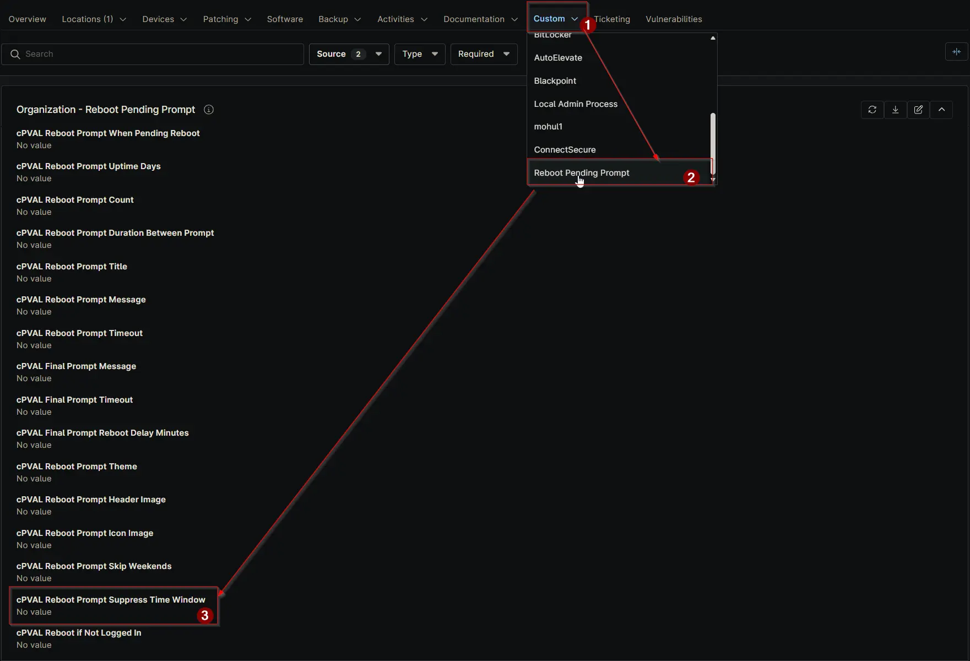Click the info icon beside section title

click(x=209, y=110)
